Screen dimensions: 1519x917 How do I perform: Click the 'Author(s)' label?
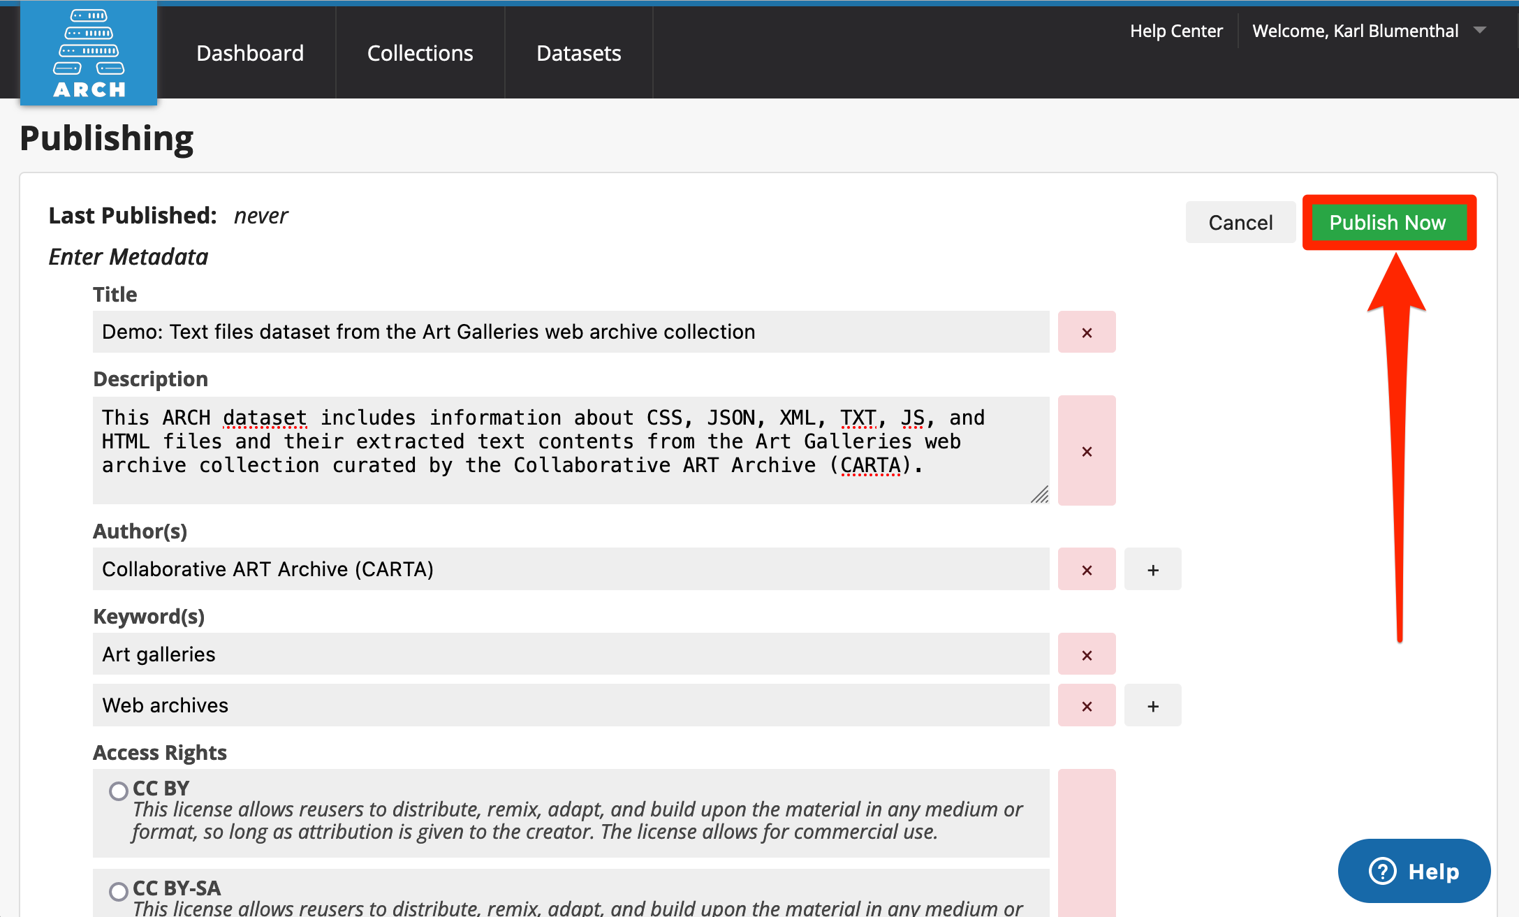[x=140, y=531]
